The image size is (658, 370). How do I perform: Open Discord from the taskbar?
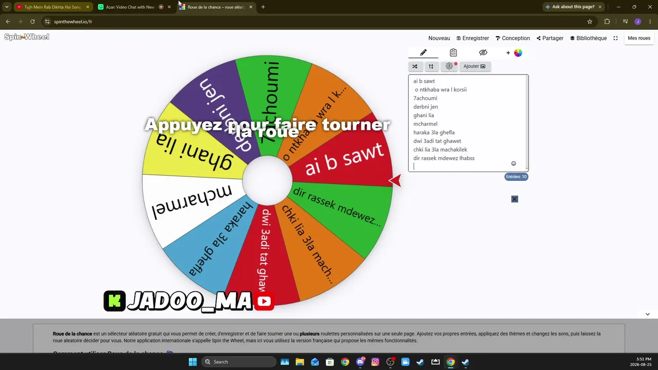tap(360, 362)
